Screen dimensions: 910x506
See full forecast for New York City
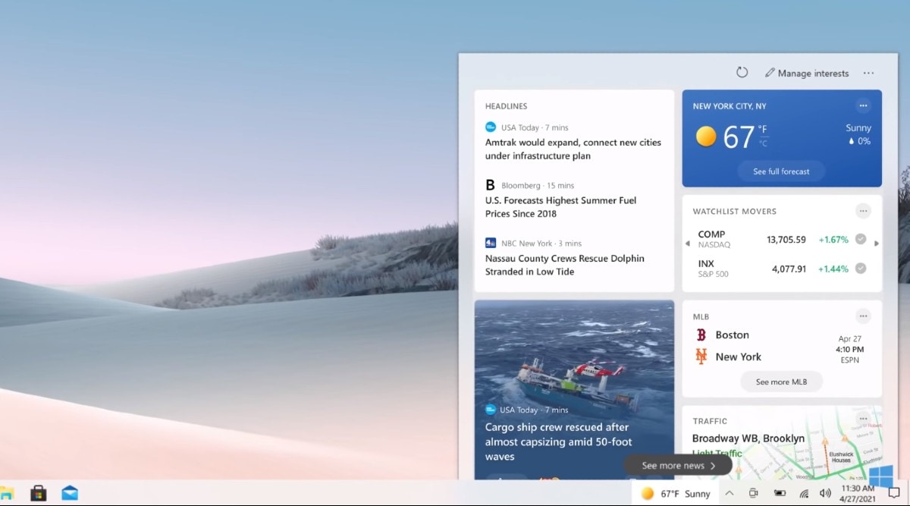tap(781, 171)
